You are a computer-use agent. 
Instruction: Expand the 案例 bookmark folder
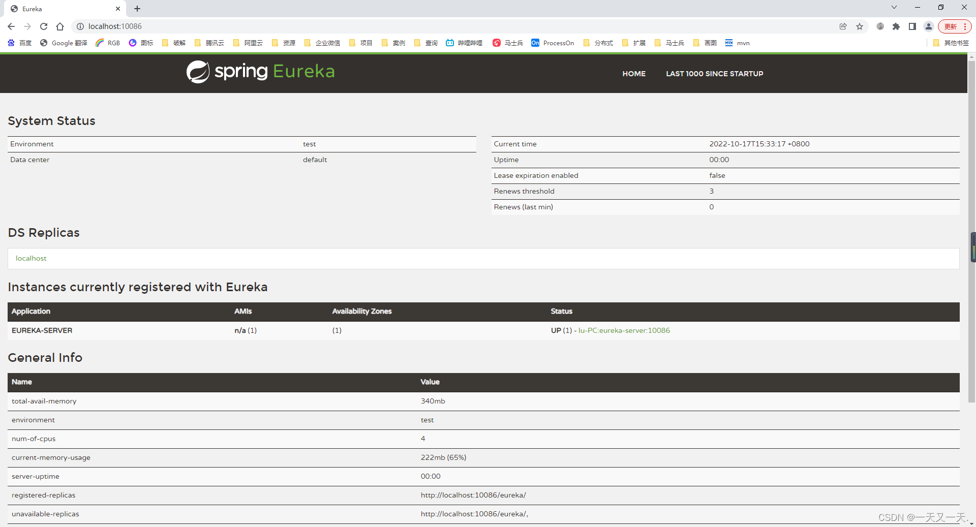click(393, 43)
